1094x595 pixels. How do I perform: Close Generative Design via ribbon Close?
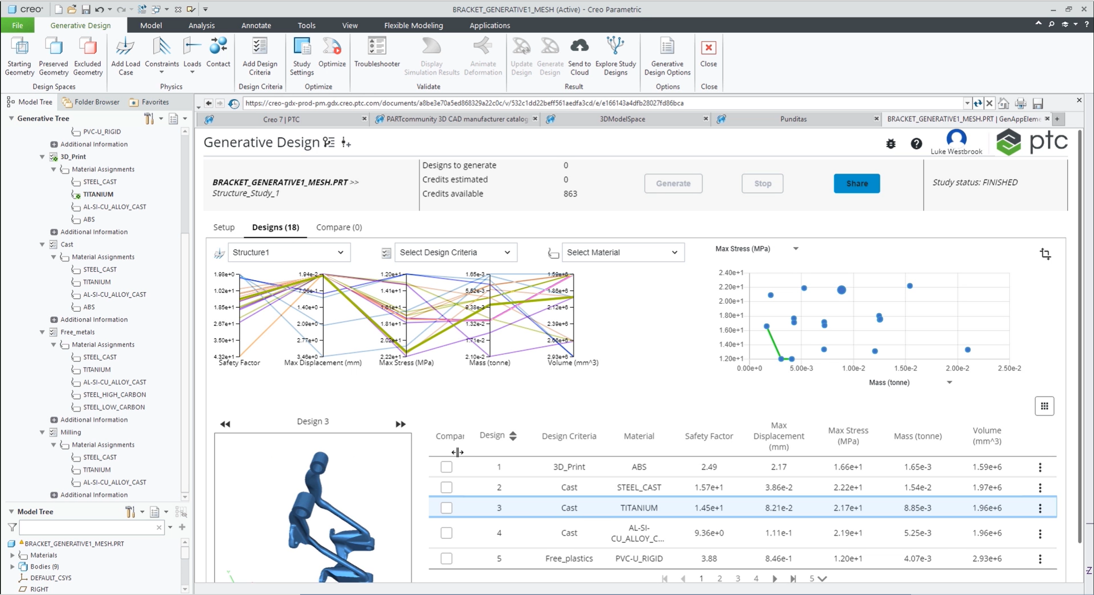tap(708, 52)
